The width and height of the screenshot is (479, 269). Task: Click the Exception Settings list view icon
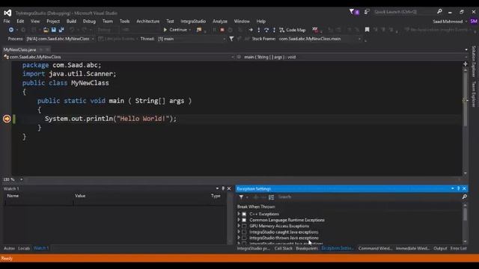point(271,197)
